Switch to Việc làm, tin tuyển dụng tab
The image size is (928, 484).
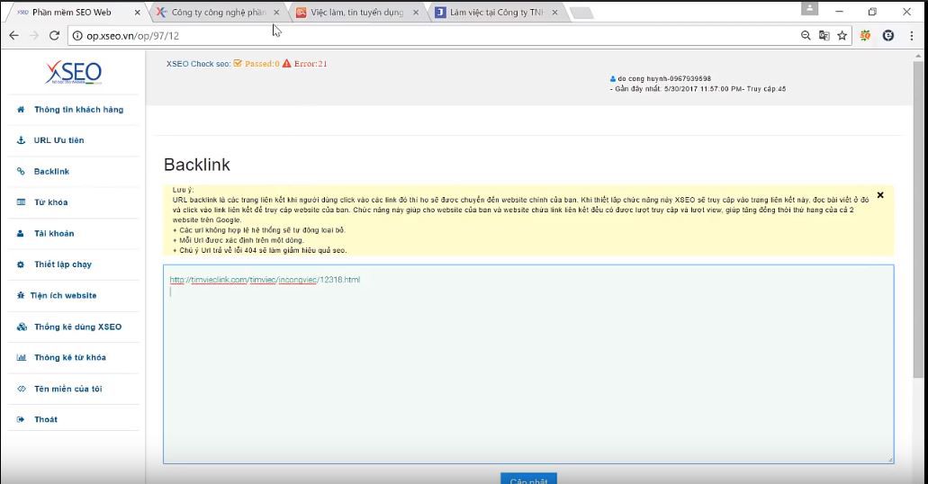[x=356, y=12]
